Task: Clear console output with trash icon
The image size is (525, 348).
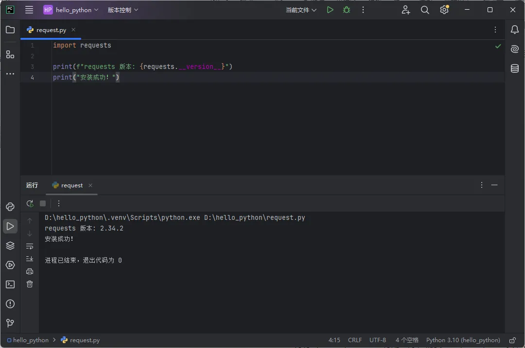Action: point(30,284)
